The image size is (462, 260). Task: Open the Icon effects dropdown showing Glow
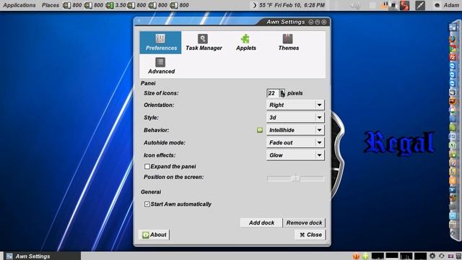tap(295, 155)
